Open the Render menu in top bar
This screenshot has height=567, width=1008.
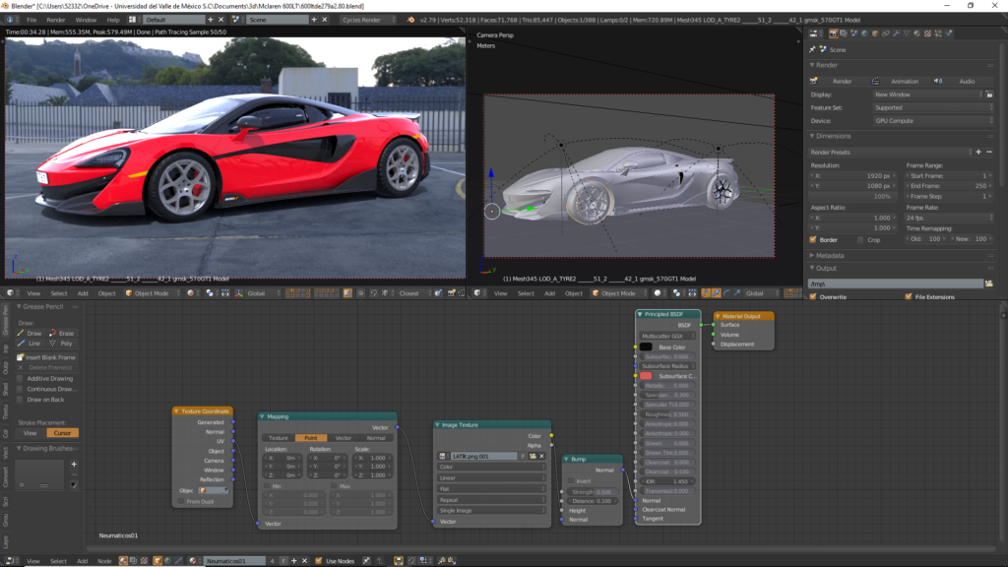56,20
